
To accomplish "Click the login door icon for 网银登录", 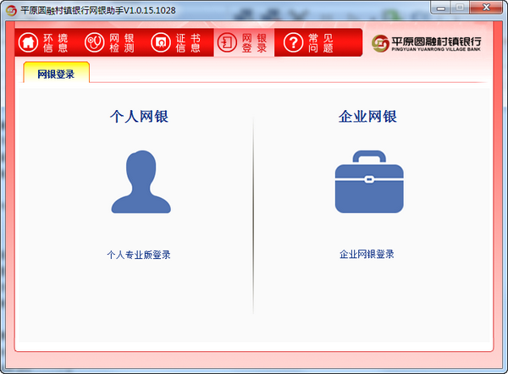I will point(227,42).
